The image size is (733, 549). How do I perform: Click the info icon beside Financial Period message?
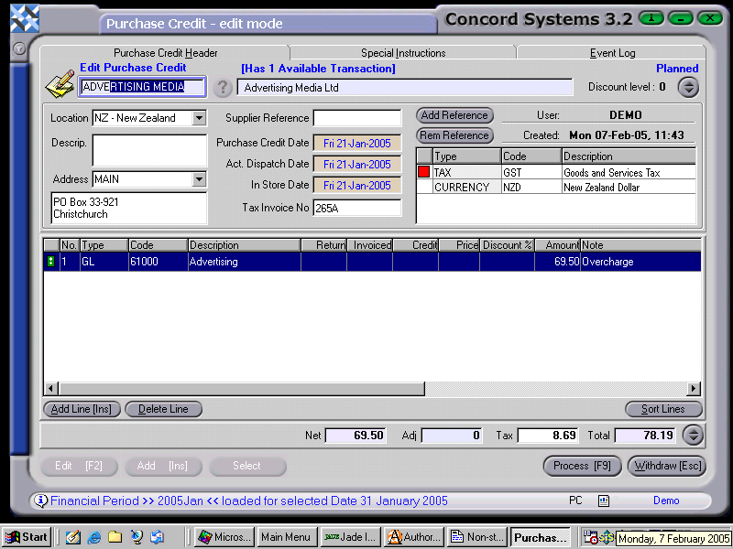tap(41, 501)
